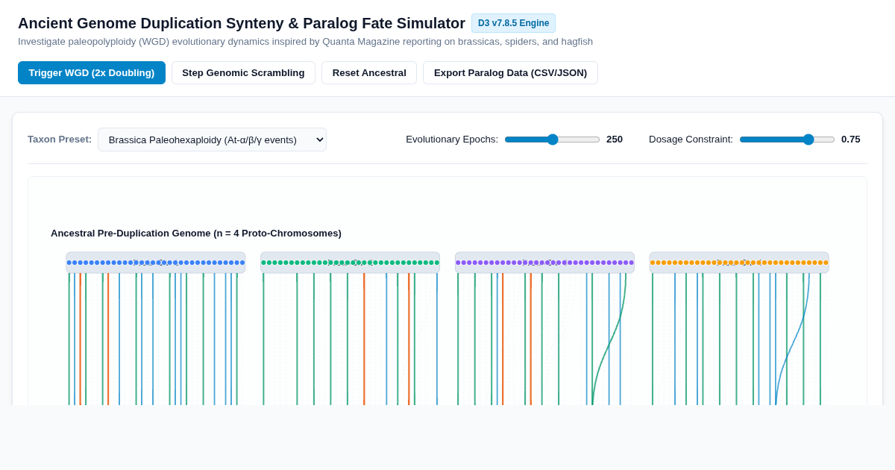Open the Taxon Preset dropdown

coord(212,140)
